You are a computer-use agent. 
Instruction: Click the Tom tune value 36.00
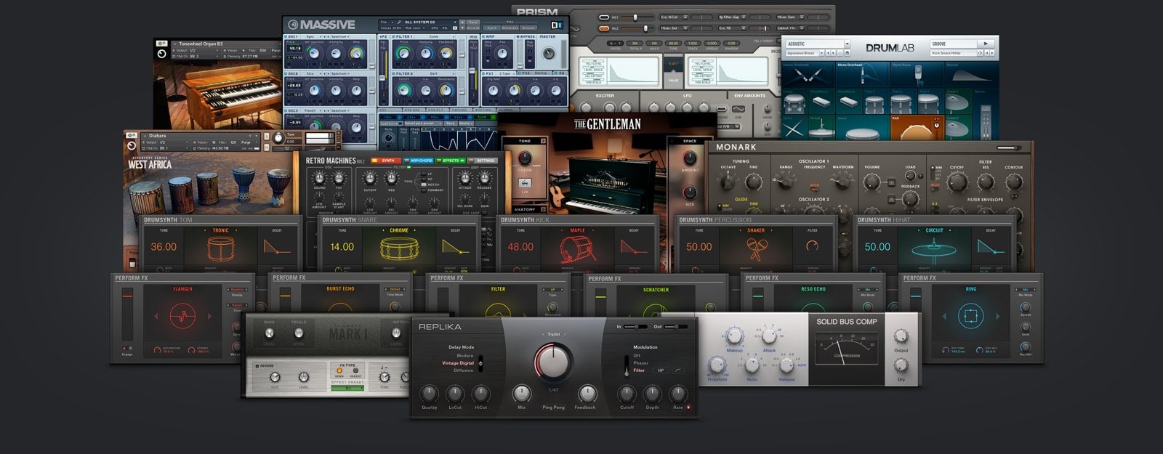[164, 247]
